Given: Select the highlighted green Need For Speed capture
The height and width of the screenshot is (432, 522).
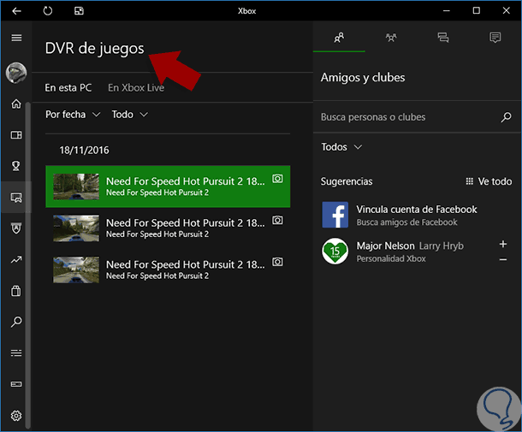Looking at the screenshot, I should click(x=168, y=186).
